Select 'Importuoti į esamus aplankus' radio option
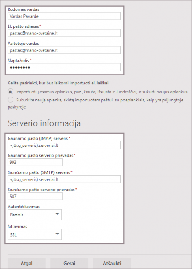Screen dimensions: 192x269 click(10, 92)
